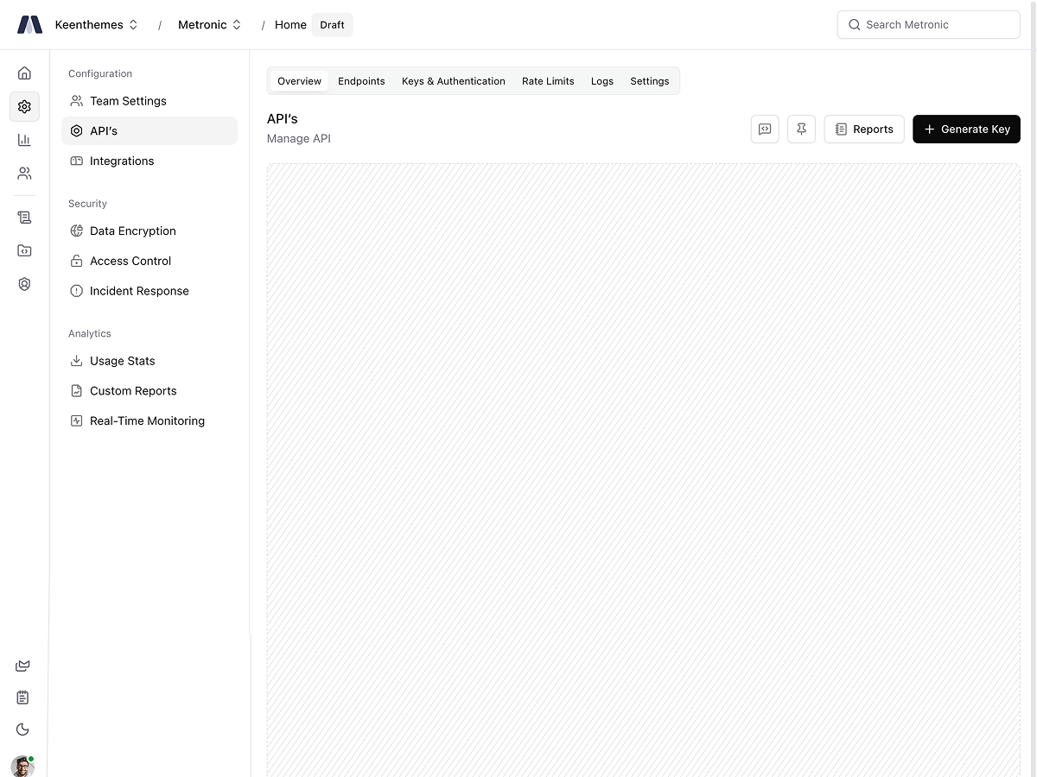Open the Rate Limits tab
1037x777 pixels.
point(548,81)
